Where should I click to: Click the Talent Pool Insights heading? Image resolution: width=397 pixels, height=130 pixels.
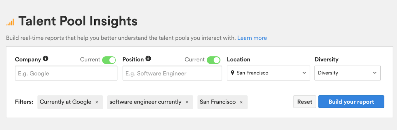(78, 21)
